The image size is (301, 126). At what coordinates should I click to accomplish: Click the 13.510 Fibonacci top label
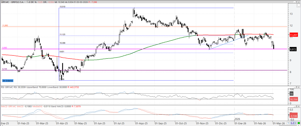click(62, 7)
